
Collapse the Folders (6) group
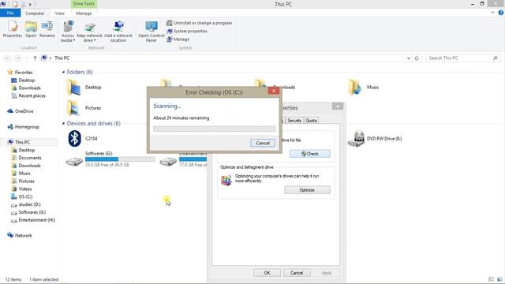click(63, 72)
